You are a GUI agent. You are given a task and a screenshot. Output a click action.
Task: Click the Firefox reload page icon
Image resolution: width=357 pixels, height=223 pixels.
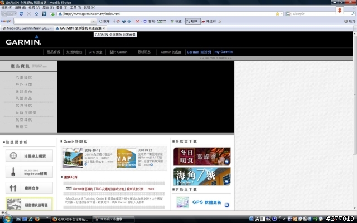click(x=21, y=14)
